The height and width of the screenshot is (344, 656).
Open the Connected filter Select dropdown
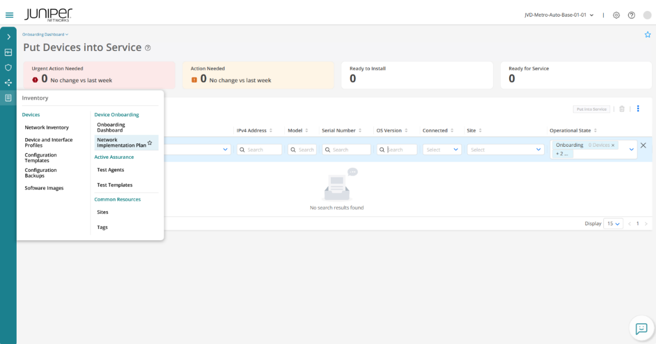coord(442,150)
